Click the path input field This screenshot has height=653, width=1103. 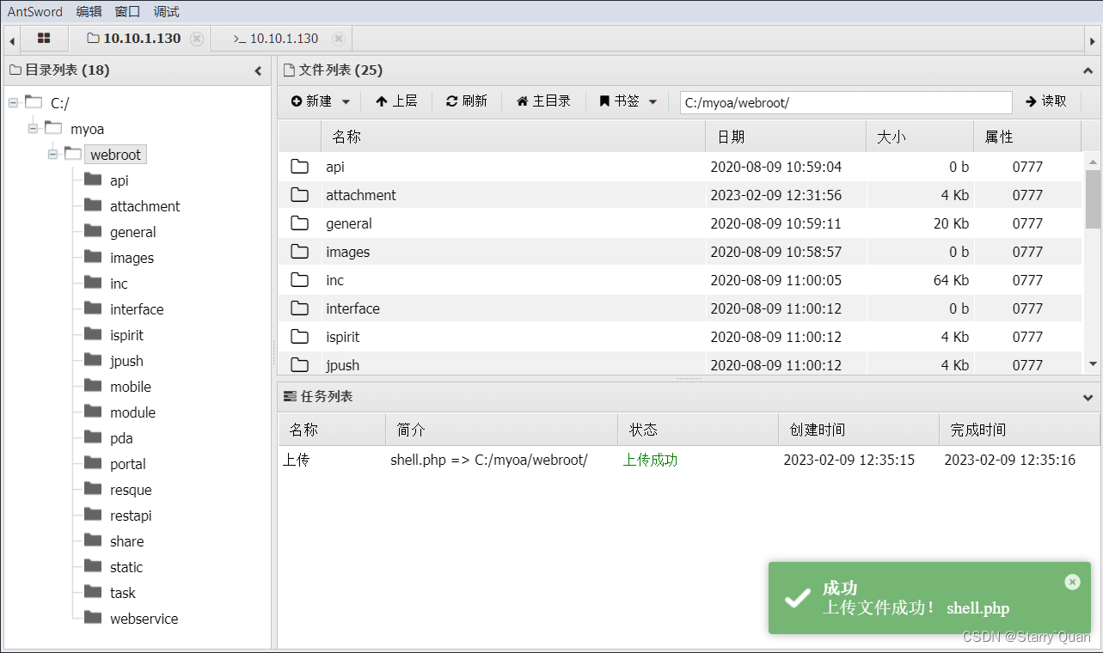[x=846, y=102]
